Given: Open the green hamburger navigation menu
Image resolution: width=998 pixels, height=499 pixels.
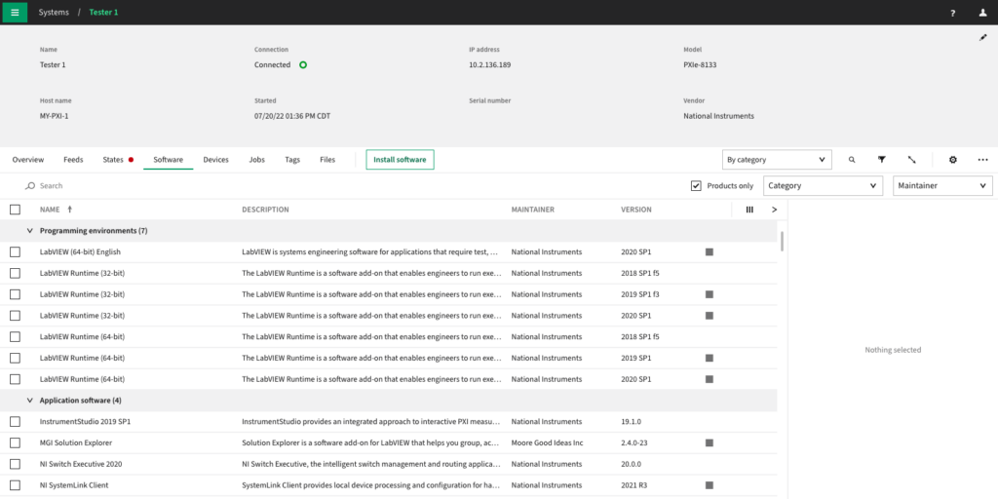Looking at the screenshot, I should [15, 12].
